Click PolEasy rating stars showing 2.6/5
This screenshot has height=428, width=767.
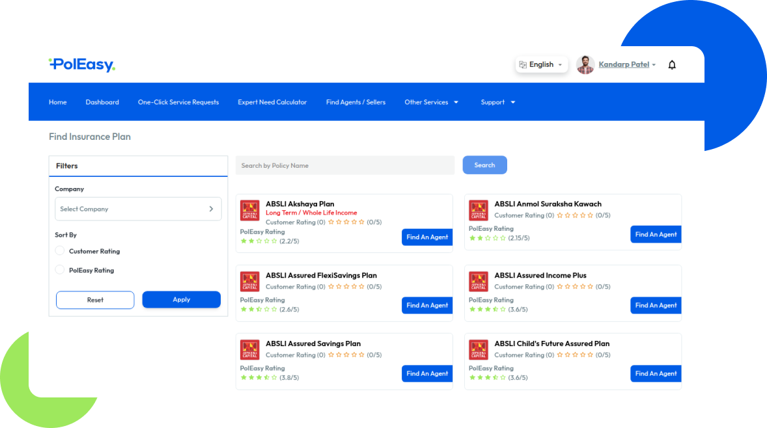[x=258, y=309]
